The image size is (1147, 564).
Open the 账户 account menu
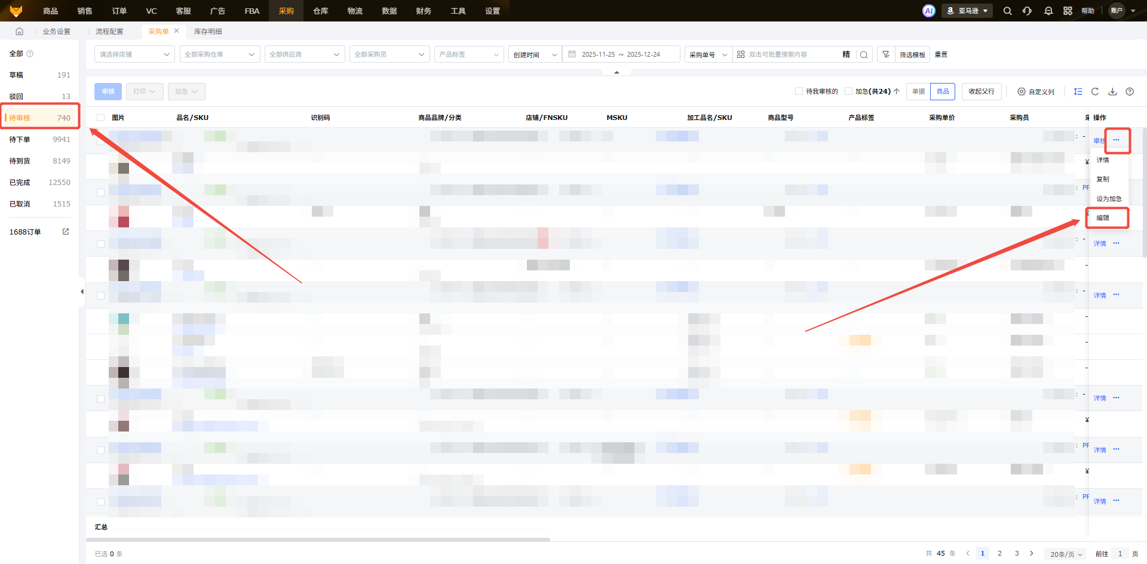[1123, 11]
